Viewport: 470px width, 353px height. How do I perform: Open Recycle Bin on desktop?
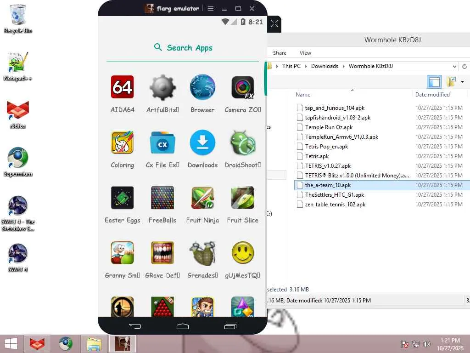click(x=18, y=18)
